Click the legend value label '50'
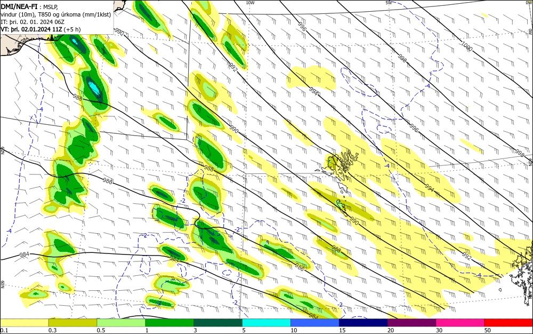Image resolution: width=533 pixels, height=334 pixels. point(488,330)
